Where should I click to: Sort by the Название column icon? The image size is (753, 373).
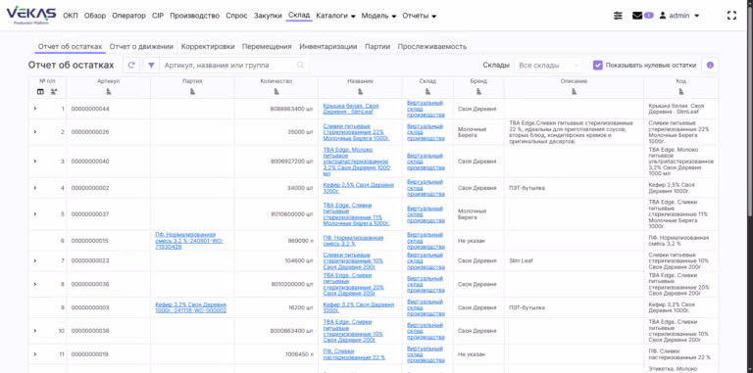360,92
